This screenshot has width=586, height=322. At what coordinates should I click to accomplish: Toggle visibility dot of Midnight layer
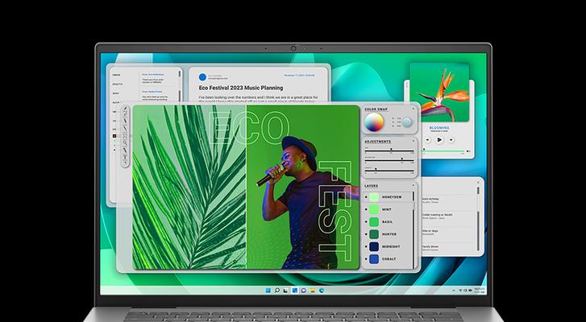pos(366,246)
